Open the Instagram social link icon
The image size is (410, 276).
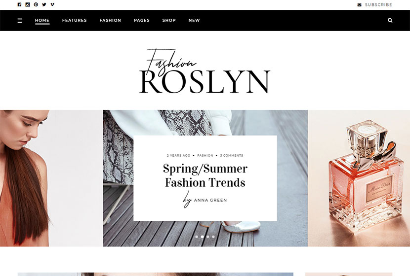click(x=28, y=4)
